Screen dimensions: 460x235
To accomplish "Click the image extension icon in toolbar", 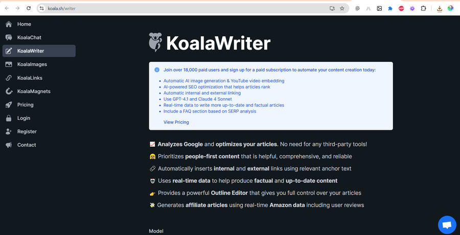I will coord(379,9).
